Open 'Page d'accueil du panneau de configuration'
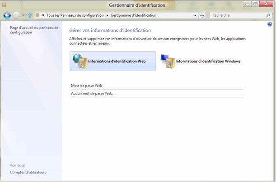 coord(34,30)
